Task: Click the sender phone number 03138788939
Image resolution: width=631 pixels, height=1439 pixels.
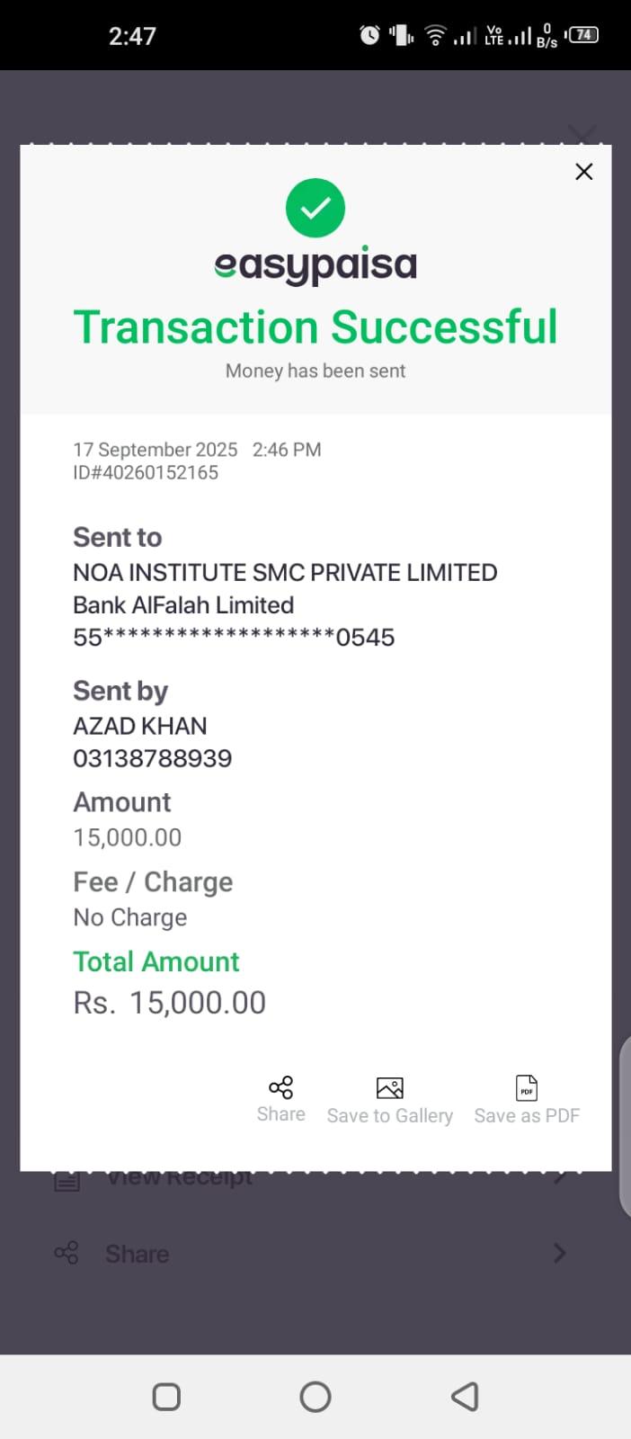Action: (x=153, y=758)
